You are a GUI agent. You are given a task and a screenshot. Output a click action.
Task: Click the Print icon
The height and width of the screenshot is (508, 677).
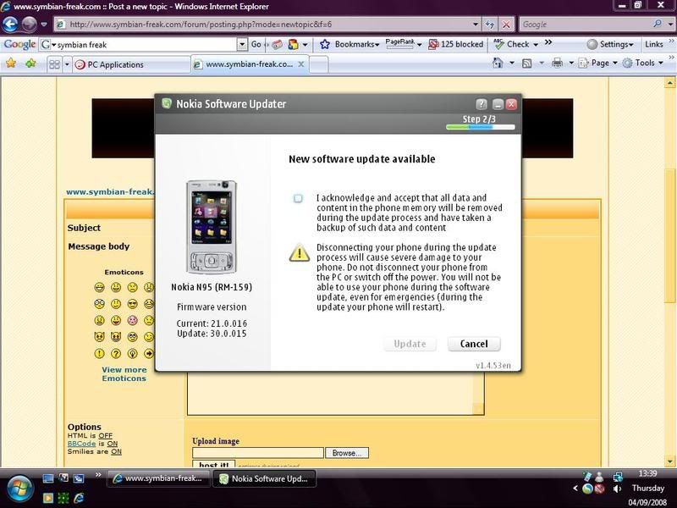click(557, 63)
